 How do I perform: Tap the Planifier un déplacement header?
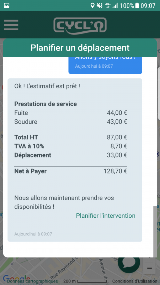point(80,48)
